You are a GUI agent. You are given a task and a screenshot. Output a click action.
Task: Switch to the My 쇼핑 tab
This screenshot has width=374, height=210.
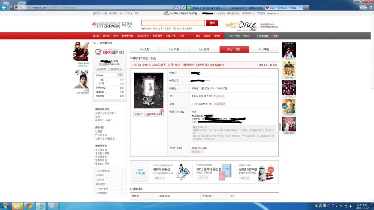click(x=144, y=50)
